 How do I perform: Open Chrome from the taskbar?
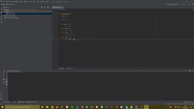[52, 107]
